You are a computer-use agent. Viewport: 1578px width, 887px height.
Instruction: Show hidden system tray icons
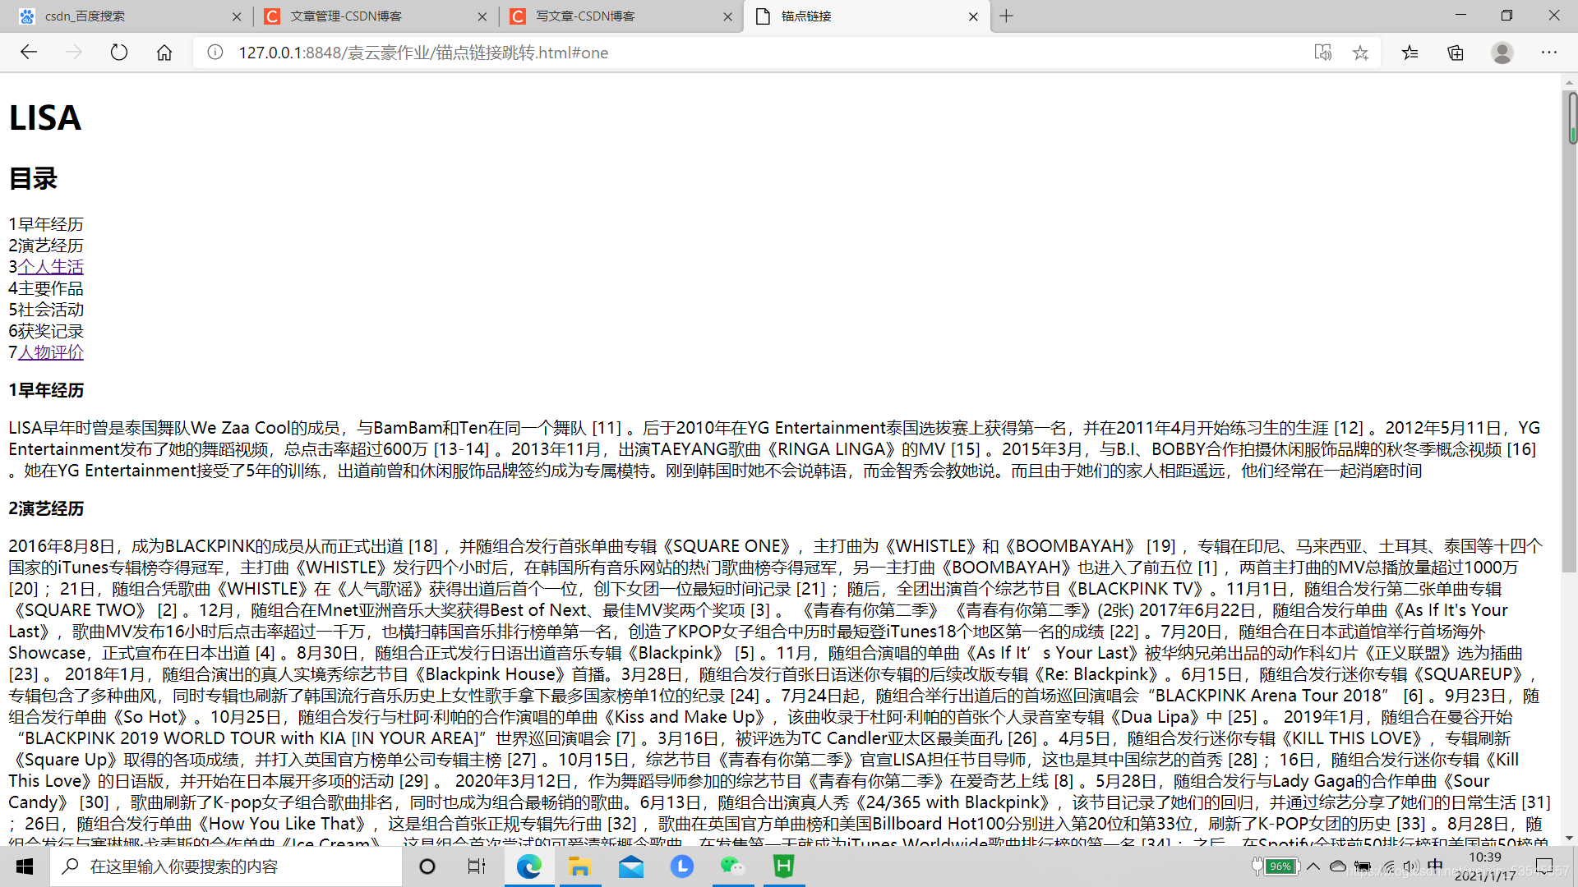coord(1313,866)
